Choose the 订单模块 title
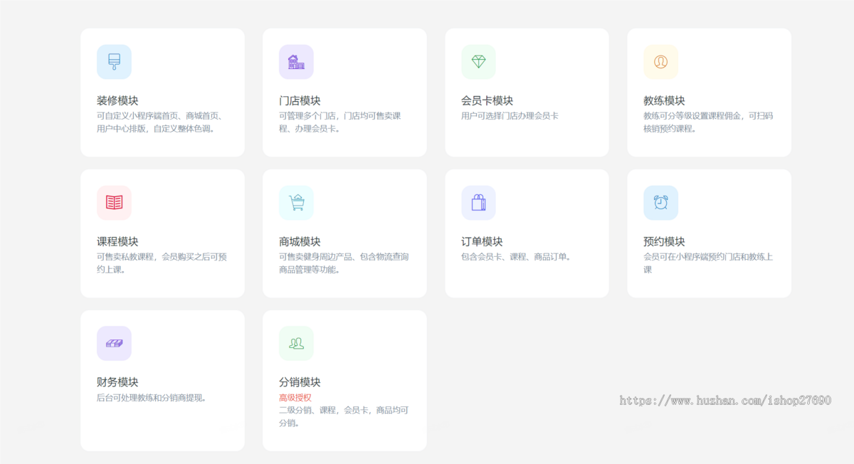Screen dimensions: 854x464 pyautogui.click(x=482, y=242)
